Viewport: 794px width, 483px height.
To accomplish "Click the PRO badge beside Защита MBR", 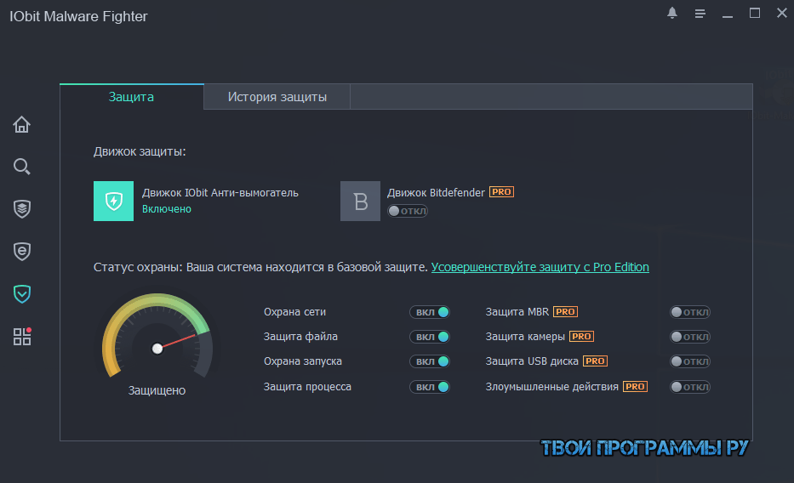I will (565, 311).
